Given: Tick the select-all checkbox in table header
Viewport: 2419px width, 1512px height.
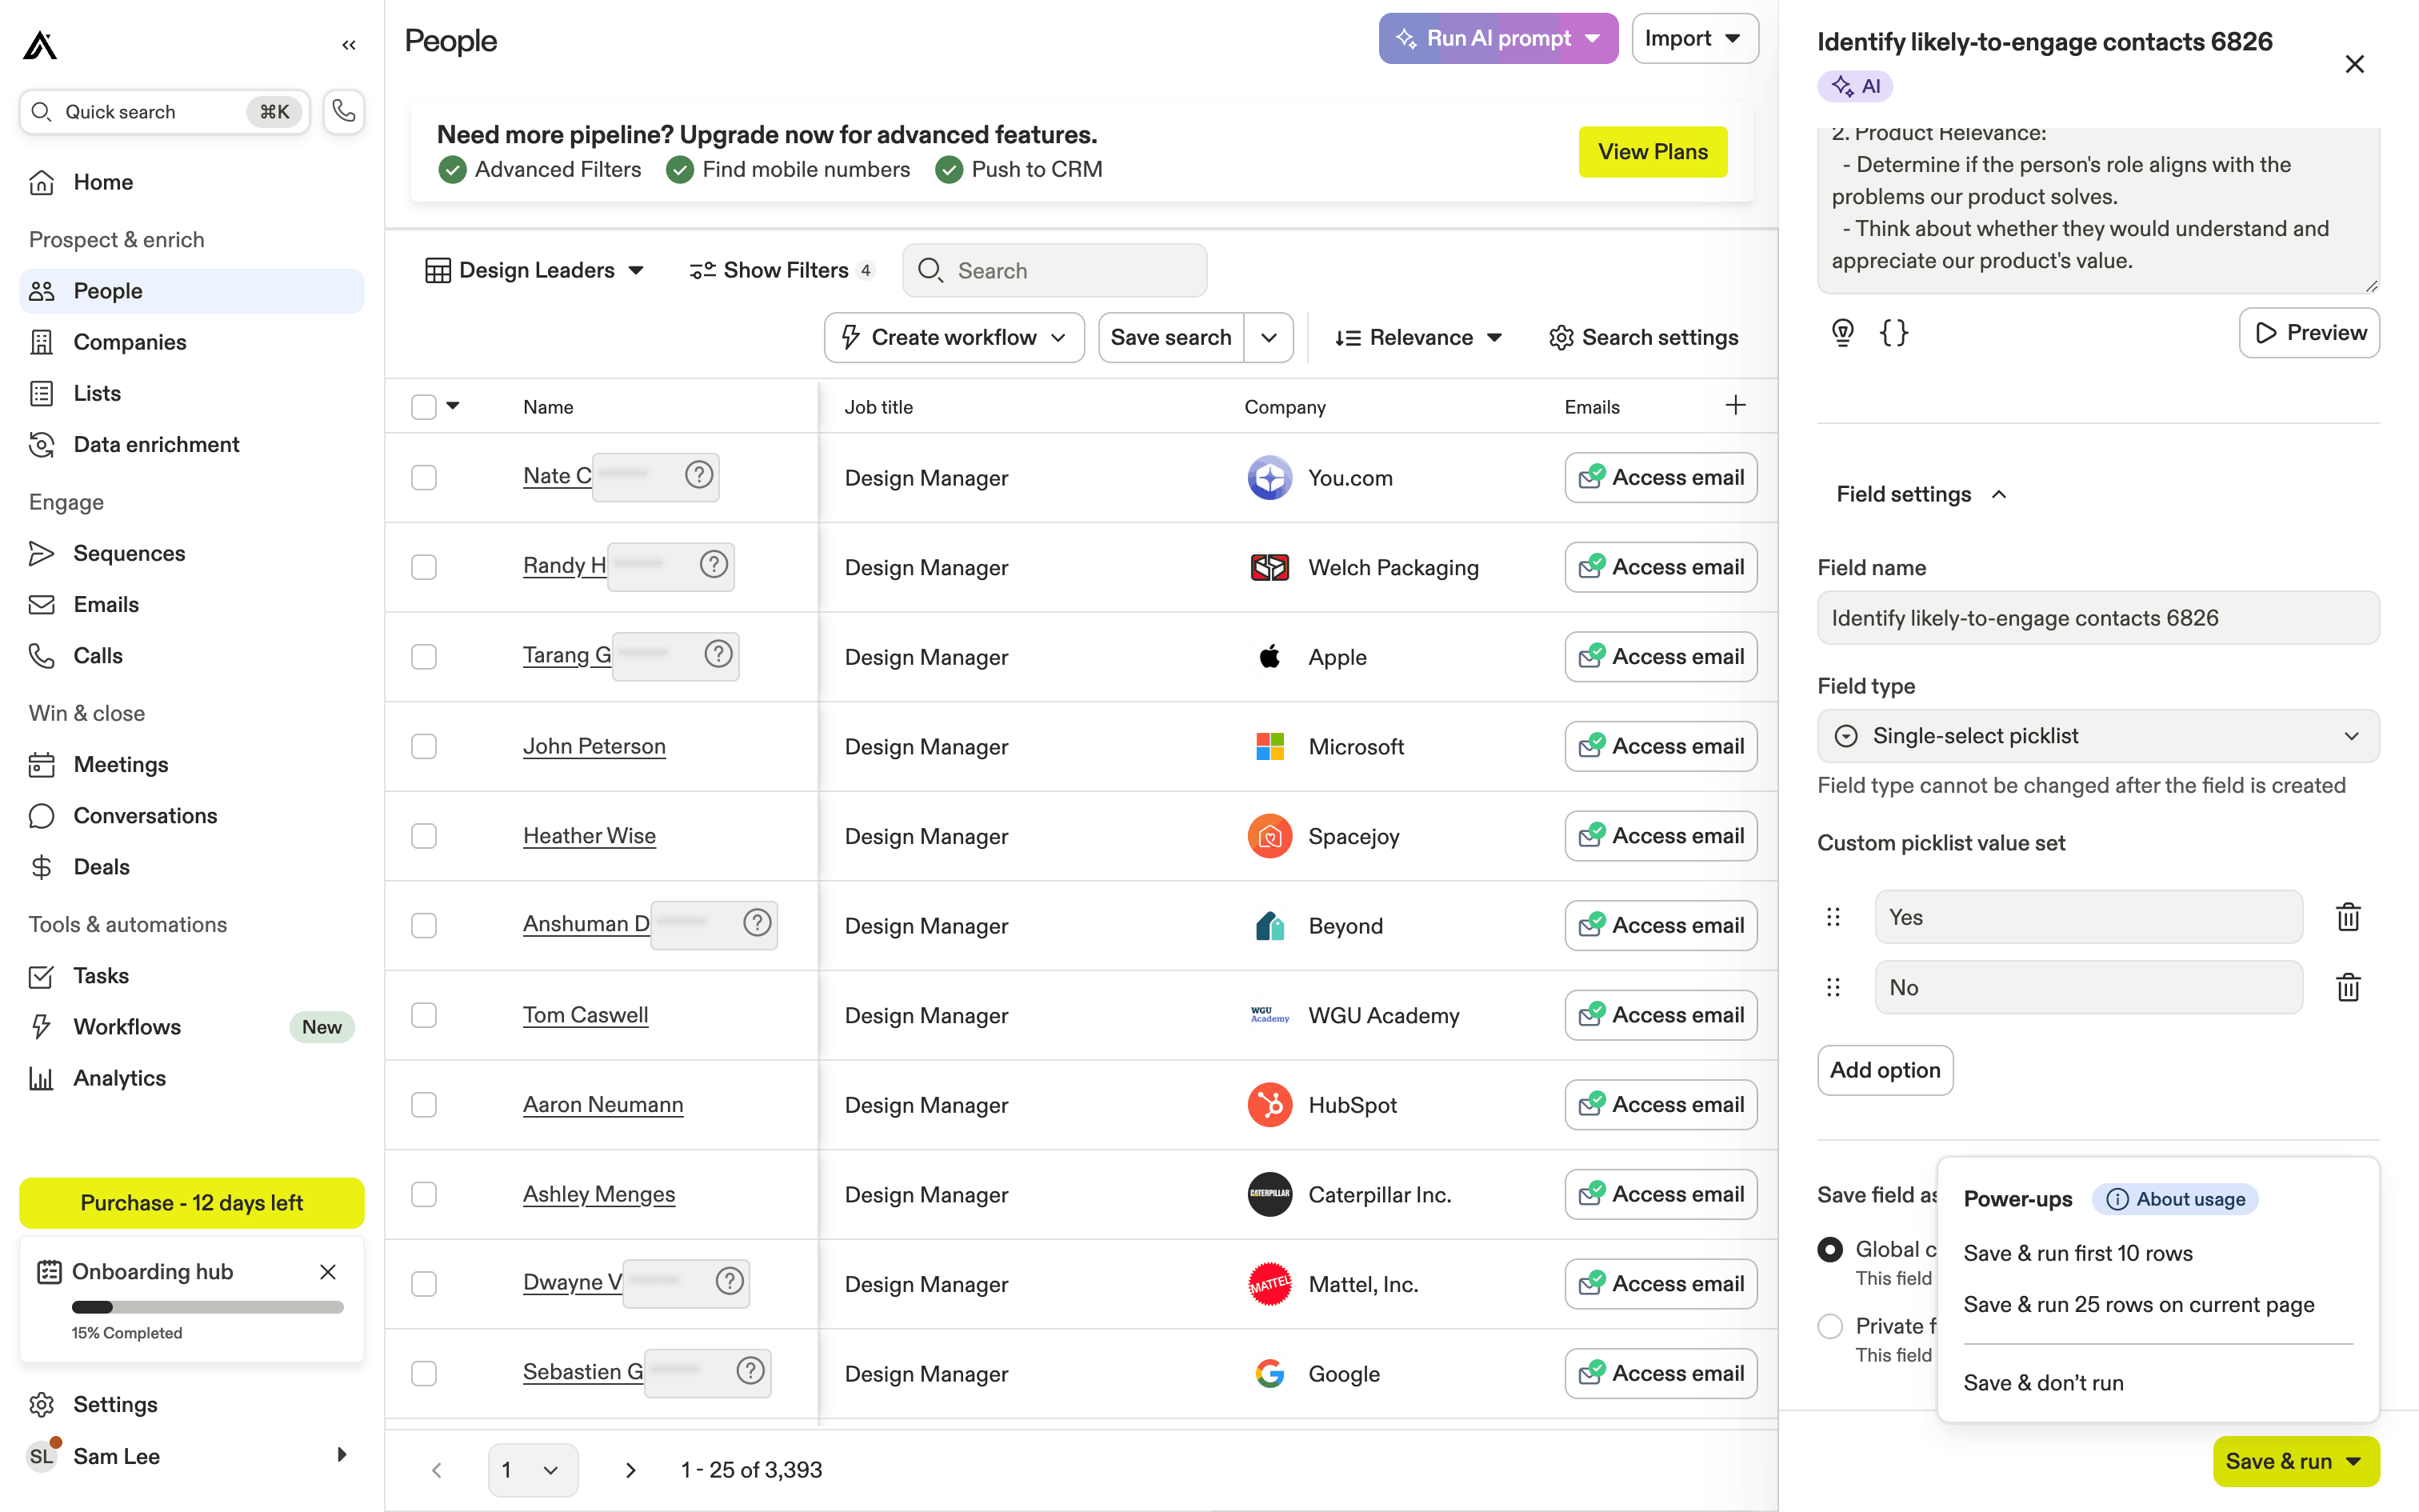Looking at the screenshot, I should click(x=424, y=407).
